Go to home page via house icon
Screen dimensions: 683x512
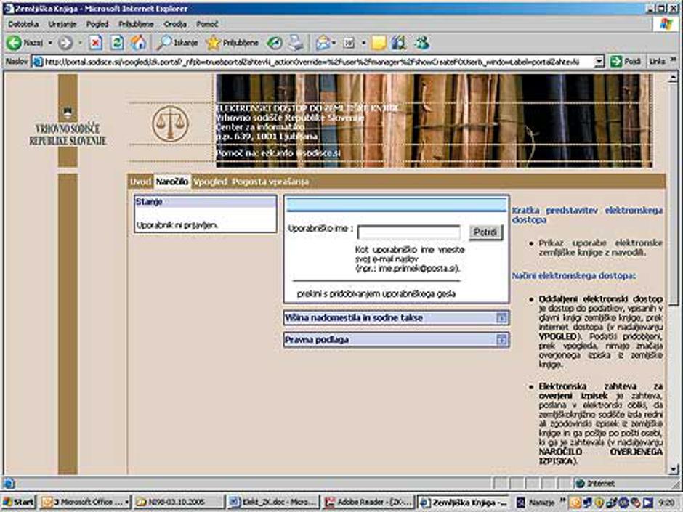[x=137, y=43]
